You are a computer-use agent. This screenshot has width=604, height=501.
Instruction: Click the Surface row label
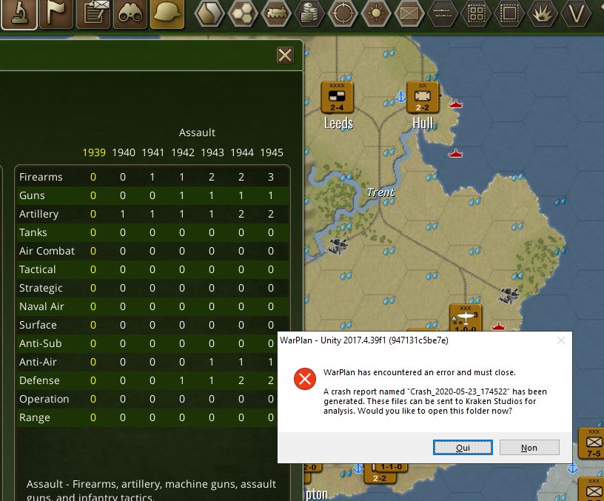click(x=38, y=325)
